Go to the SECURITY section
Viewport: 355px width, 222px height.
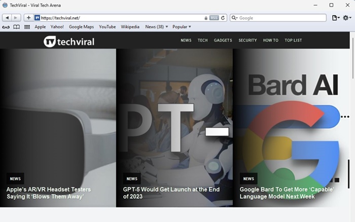tap(247, 40)
